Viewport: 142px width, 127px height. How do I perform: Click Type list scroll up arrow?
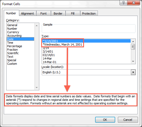click(133, 42)
